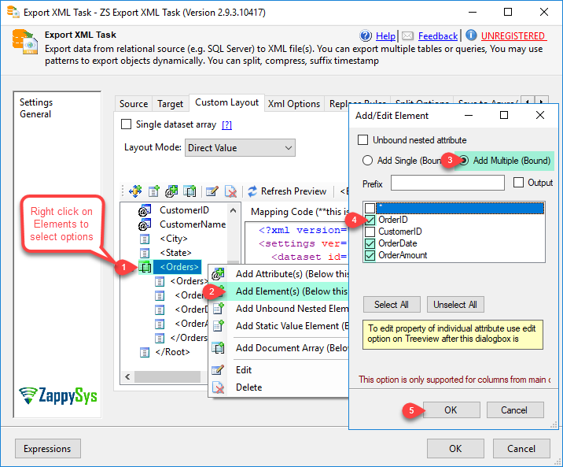Click the Refresh Preview toolbar button

[x=287, y=191]
